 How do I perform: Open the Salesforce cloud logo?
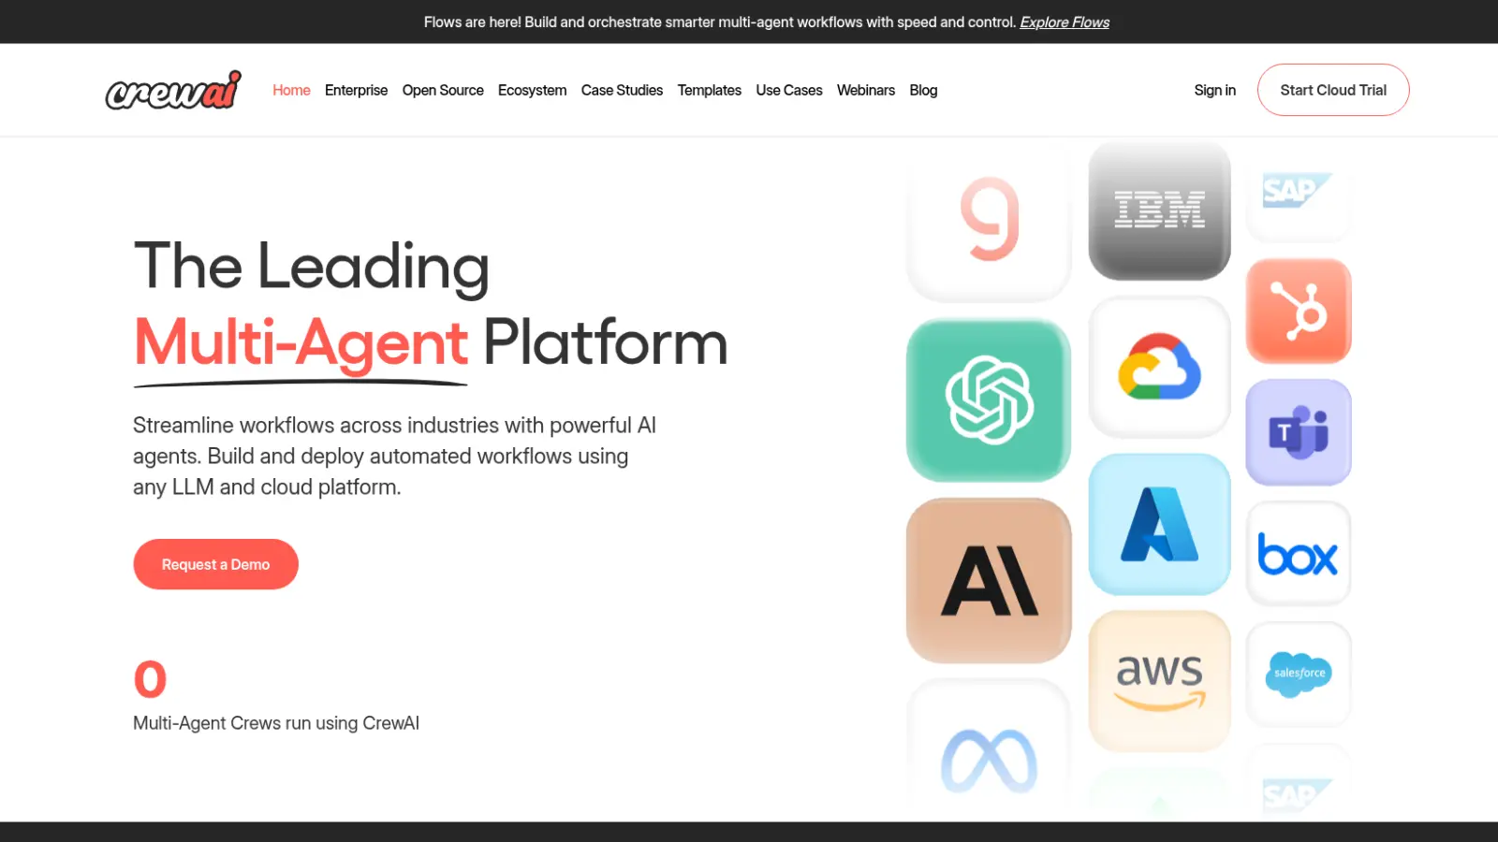click(1299, 675)
